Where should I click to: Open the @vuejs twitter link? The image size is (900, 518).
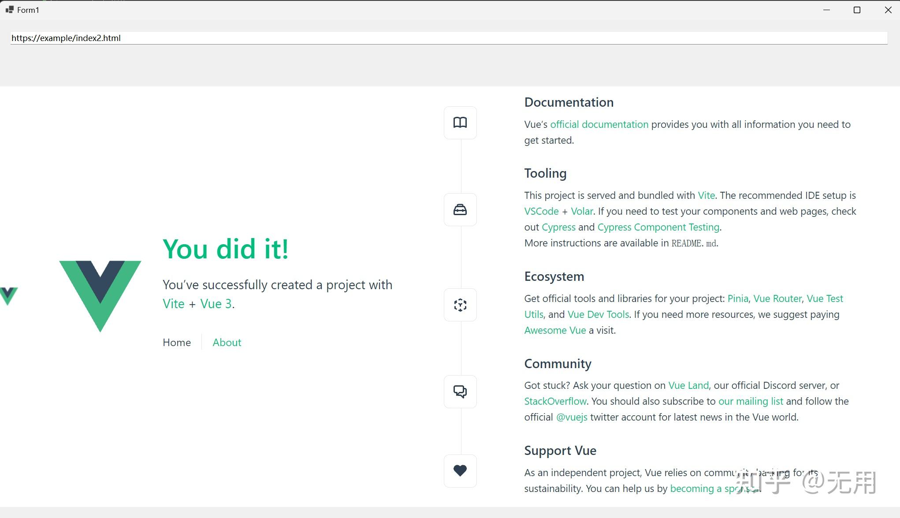(x=571, y=417)
